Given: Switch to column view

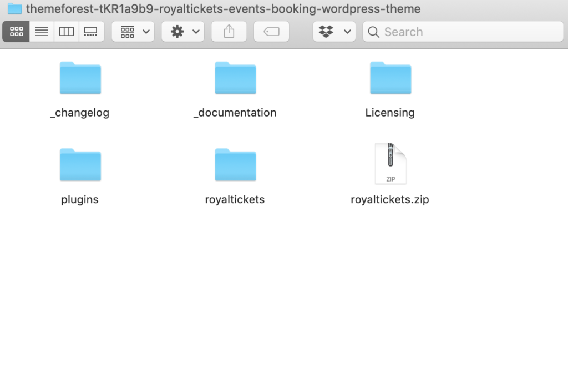Looking at the screenshot, I should [67, 32].
